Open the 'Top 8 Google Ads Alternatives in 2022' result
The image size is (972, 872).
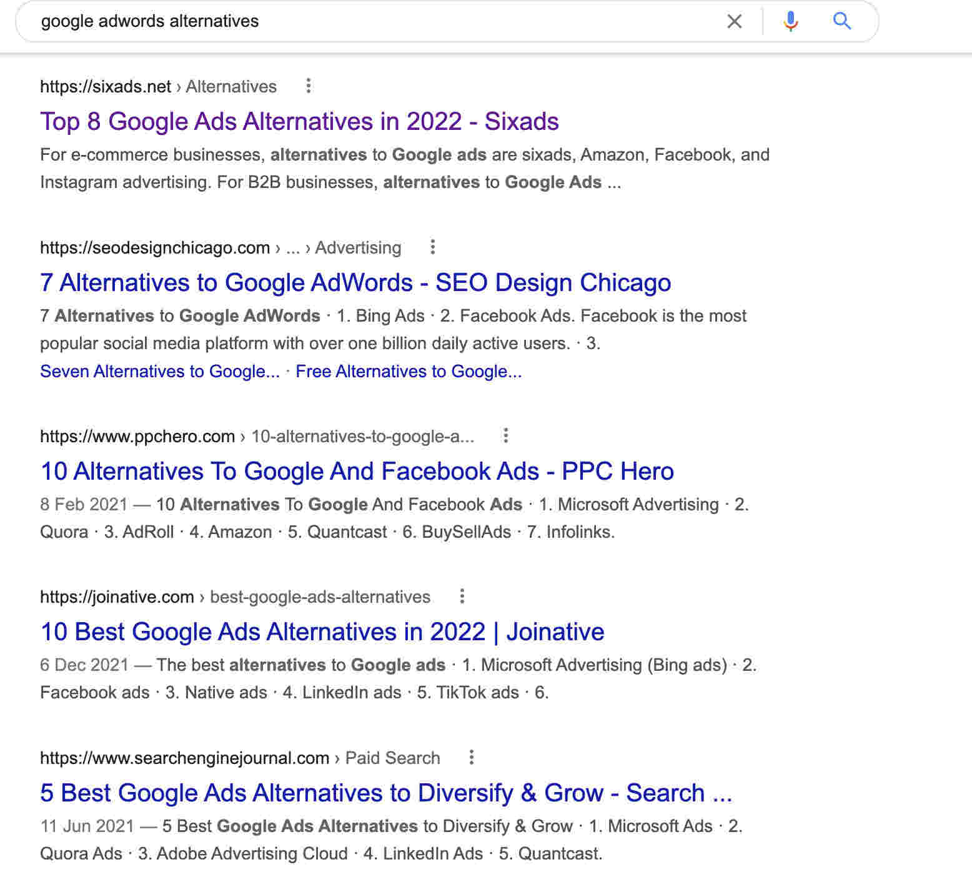(300, 122)
